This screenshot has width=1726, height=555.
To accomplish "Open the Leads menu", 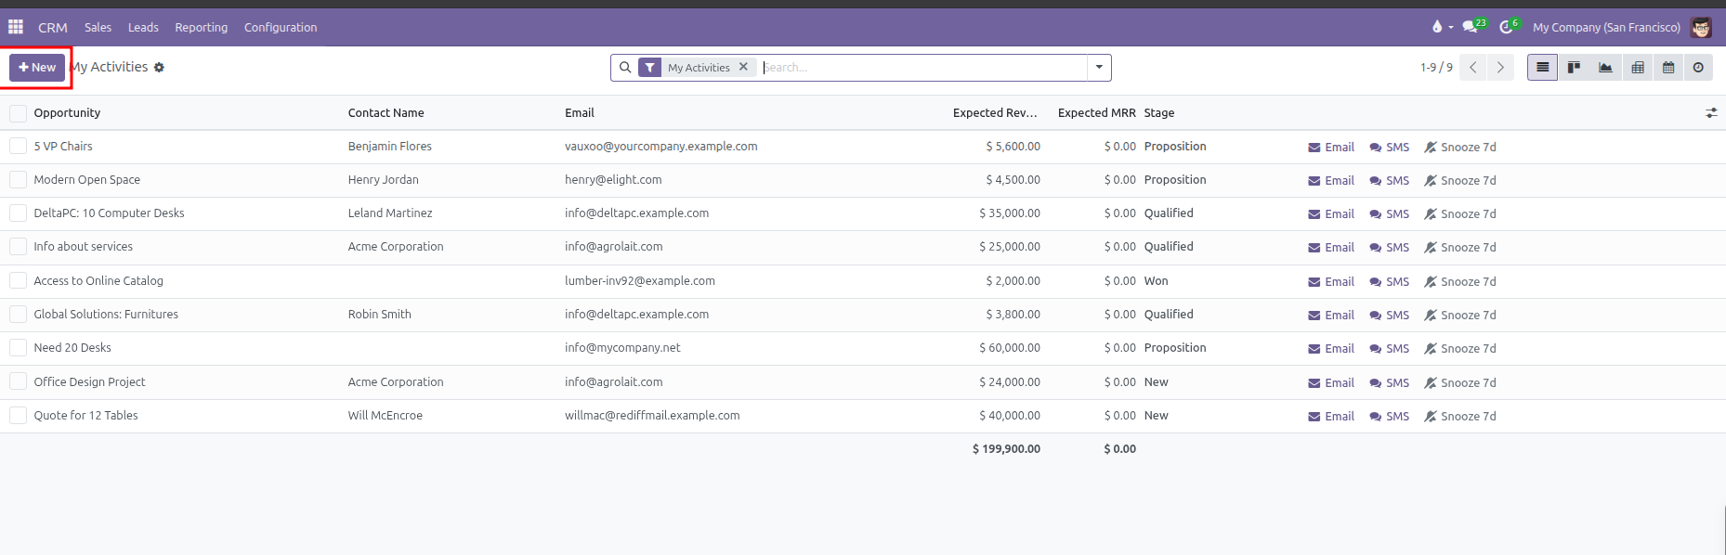I will click(143, 28).
